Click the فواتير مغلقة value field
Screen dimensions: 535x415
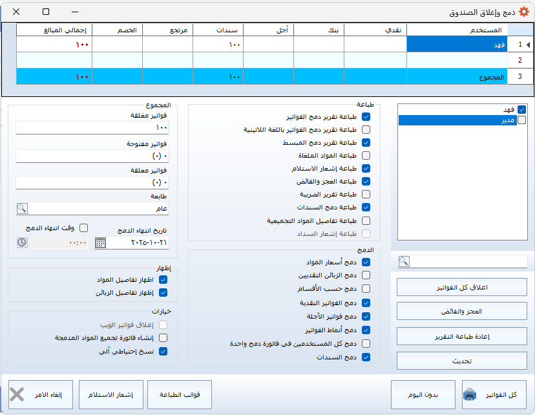[92, 128]
